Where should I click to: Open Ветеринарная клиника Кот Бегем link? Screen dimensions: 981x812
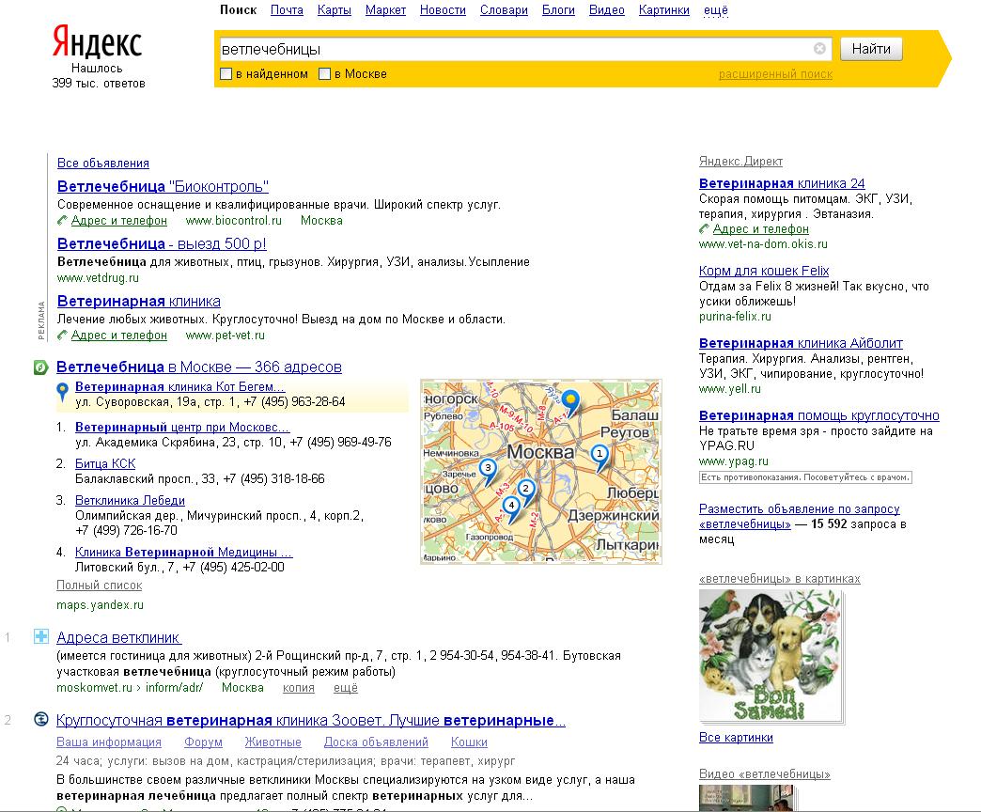(x=179, y=386)
